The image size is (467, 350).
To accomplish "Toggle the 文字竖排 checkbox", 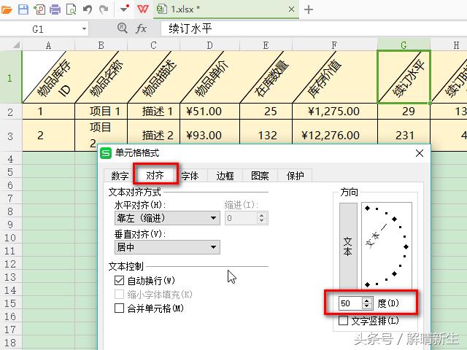I will pos(343,321).
